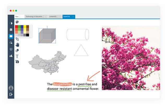The height and width of the screenshot is (107, 167).
Task: Open the user profile avatar
Action: (11, 88)
